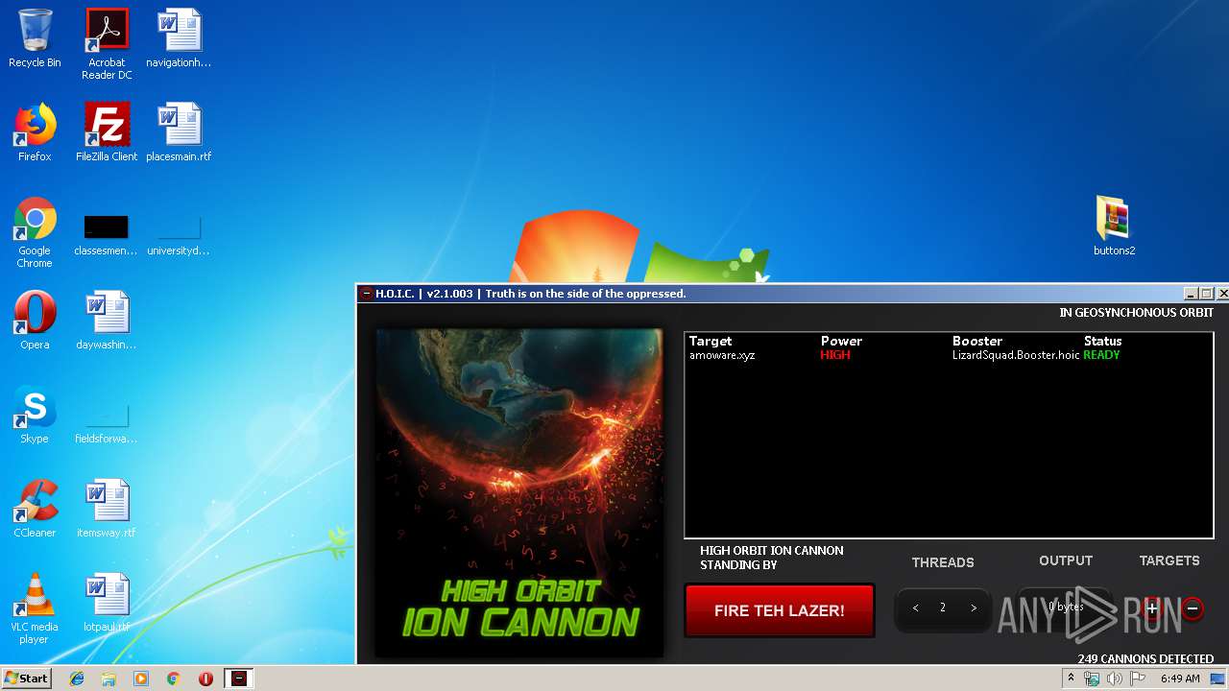Select the classesmen... file icon

(x=107, y=236)
